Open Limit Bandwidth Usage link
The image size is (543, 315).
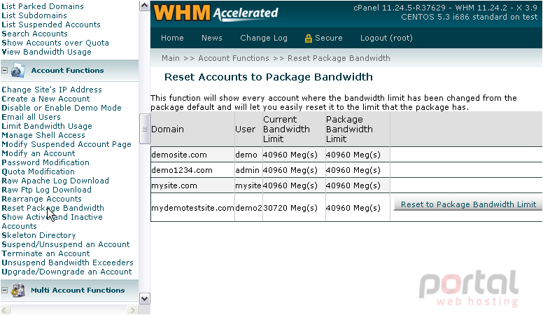[47, 126]
